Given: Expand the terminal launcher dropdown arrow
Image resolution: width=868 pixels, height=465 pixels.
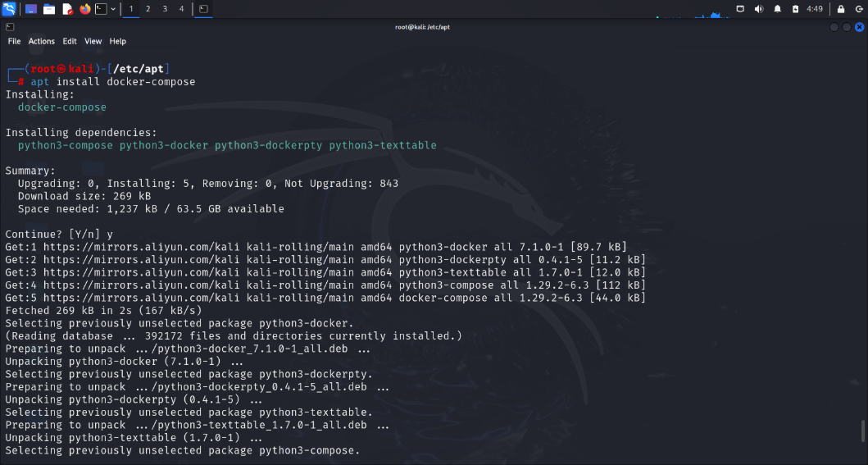Looking at the screenshot, I should 113,9.
